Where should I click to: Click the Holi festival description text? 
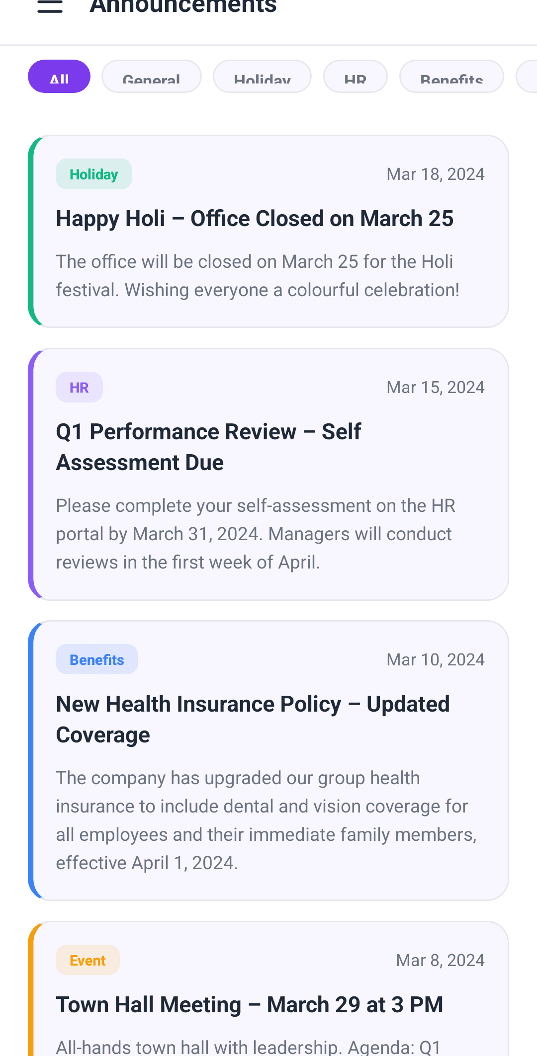pos(258,276)
